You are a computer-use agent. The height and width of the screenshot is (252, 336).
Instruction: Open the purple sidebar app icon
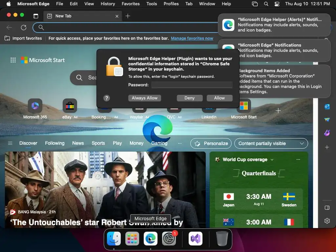point(327,133)
